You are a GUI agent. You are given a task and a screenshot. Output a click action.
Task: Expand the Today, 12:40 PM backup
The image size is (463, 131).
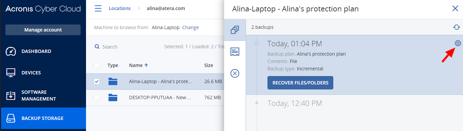(x=295, y=103)
